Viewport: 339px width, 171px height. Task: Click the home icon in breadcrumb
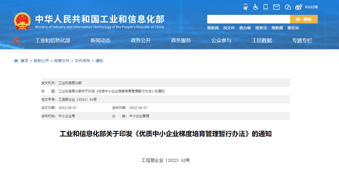tap(16, 61)
